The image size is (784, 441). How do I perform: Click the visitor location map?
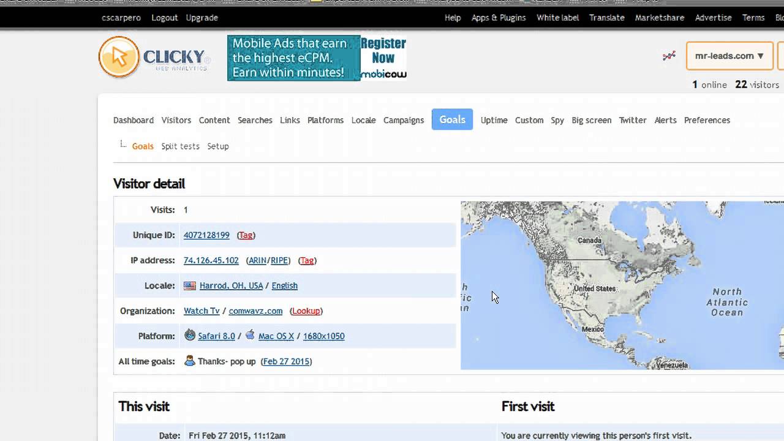click(622, 285)
